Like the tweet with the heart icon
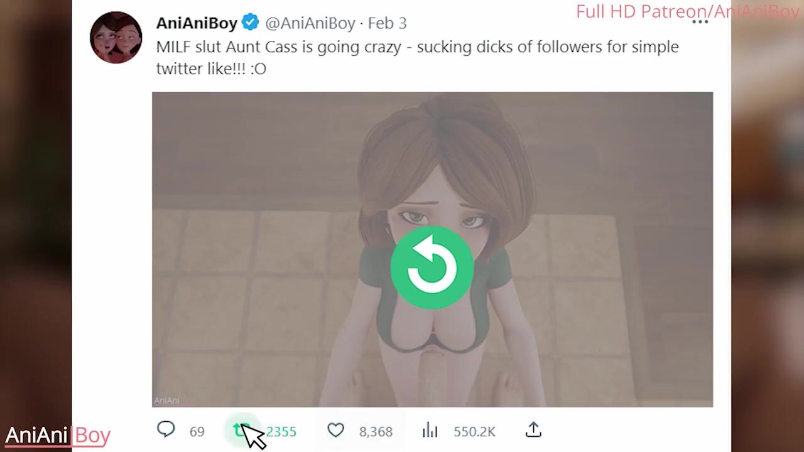804x452 pixels. (x=336, y=430)
